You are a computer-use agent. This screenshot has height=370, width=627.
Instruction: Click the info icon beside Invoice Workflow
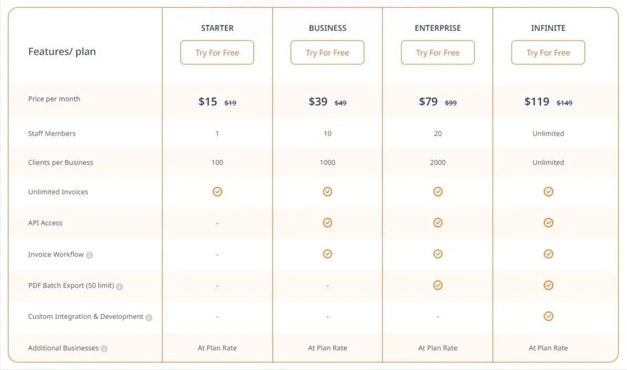(x=89, y=255)
